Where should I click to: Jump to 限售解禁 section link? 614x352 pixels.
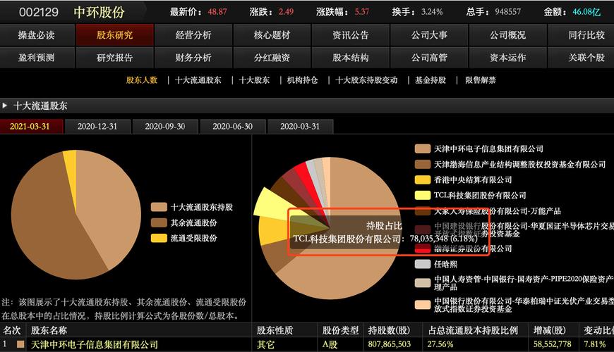(x=481, y=80)
